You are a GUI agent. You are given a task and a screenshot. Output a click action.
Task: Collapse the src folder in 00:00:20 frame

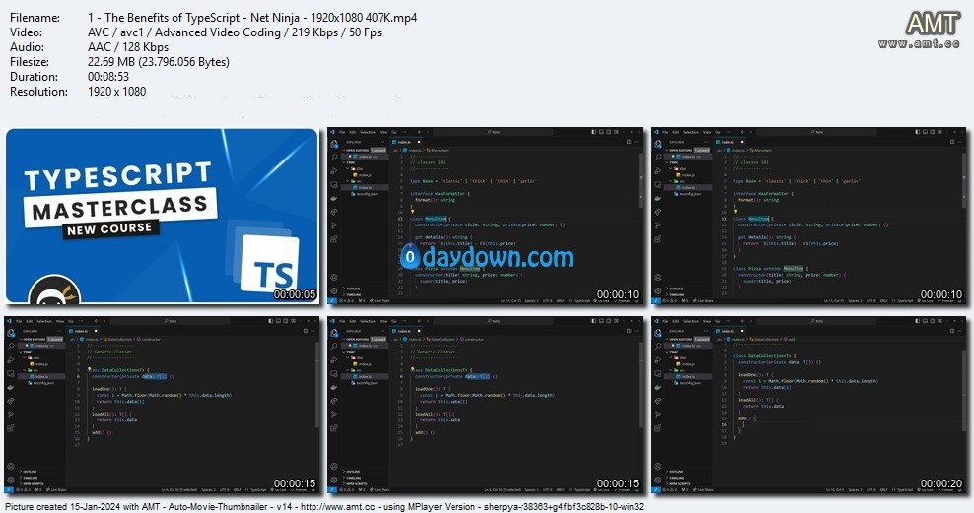tap(677, 370)
